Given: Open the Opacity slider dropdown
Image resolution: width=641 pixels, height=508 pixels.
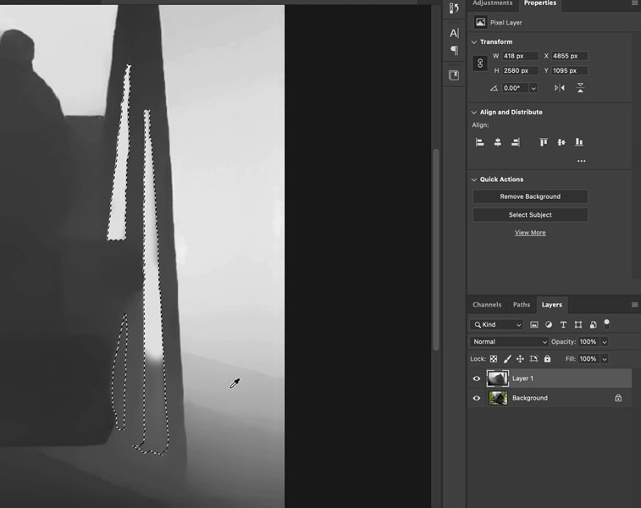Looking at the screenshot, I should pos(605,342).
